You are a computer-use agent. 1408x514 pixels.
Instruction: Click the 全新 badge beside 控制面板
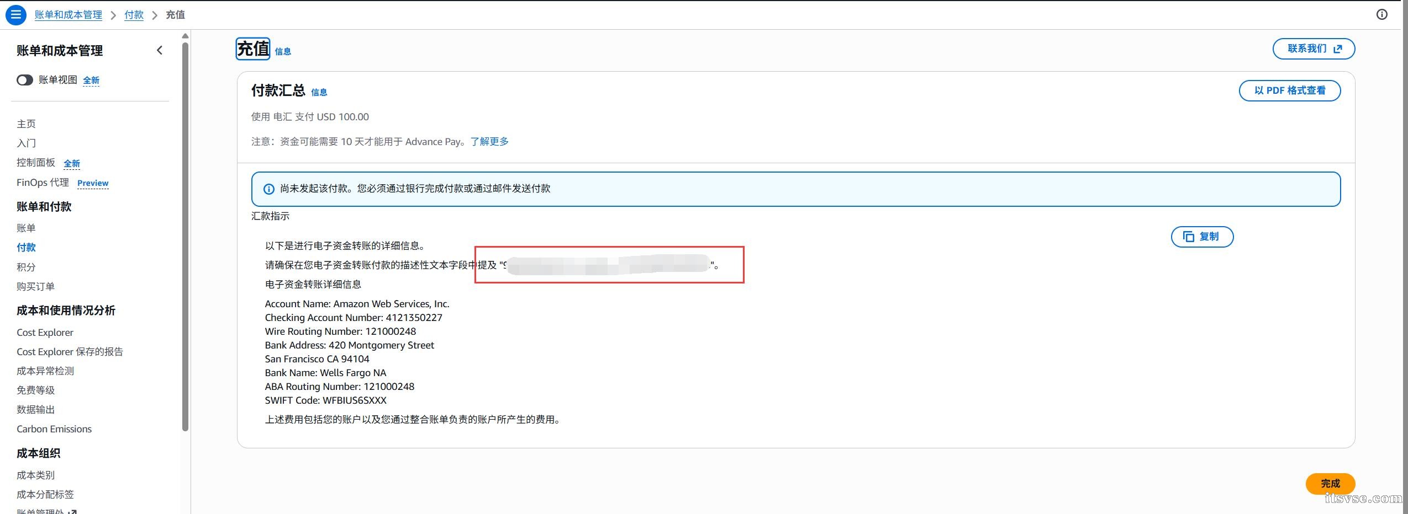[72, 164]
